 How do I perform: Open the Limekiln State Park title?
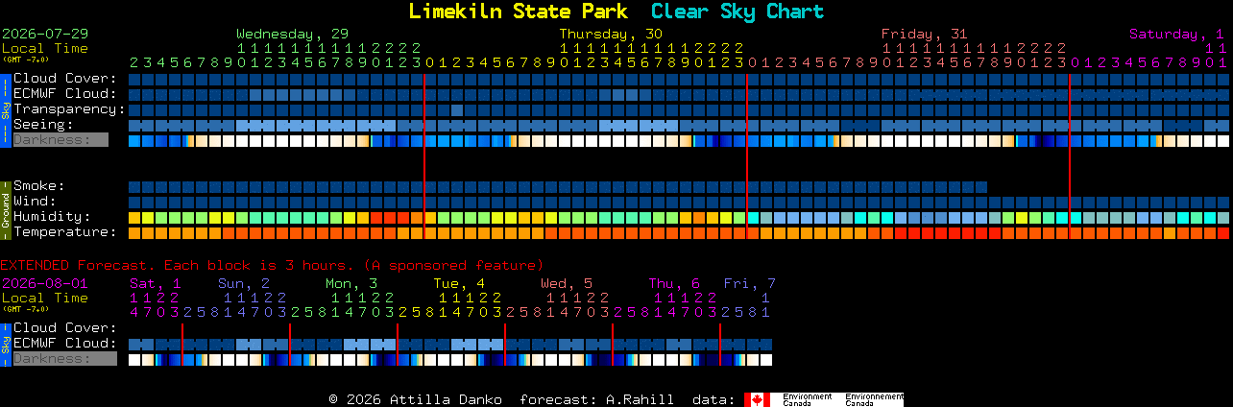click(519, 12)
